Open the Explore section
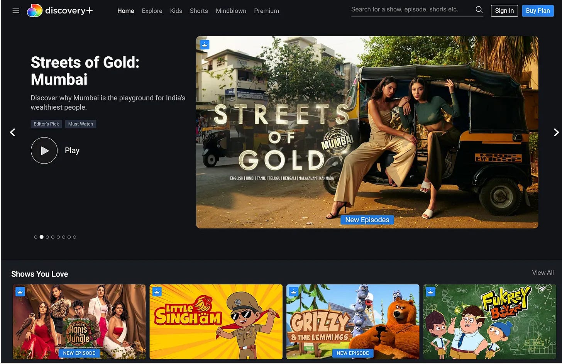This screenshot has height=364, width=562. 152,11
